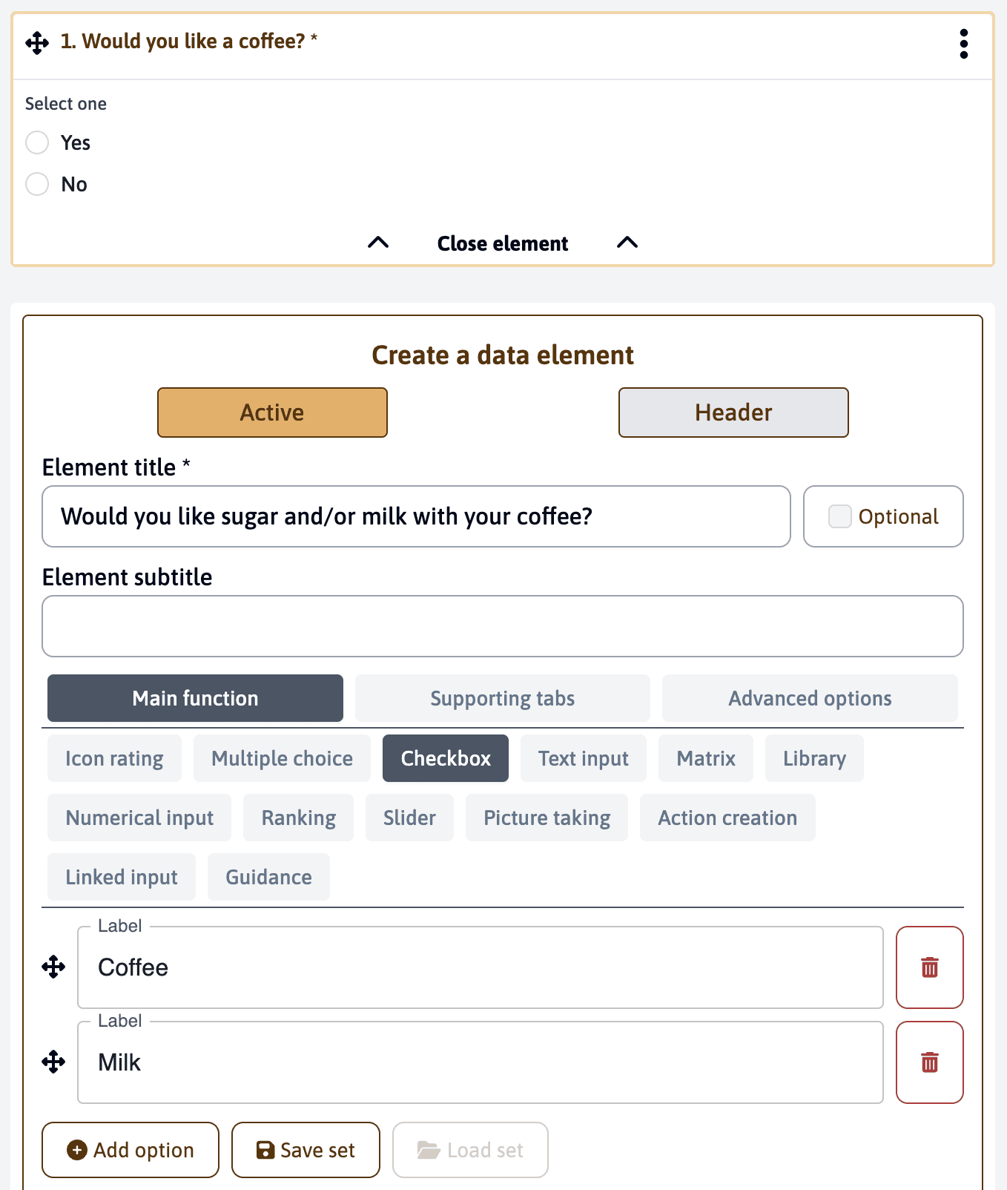The width and height of the screenshot is (1007, 1190).
Task: Open the three-dot menu for question 1
Action: [963, 44]
